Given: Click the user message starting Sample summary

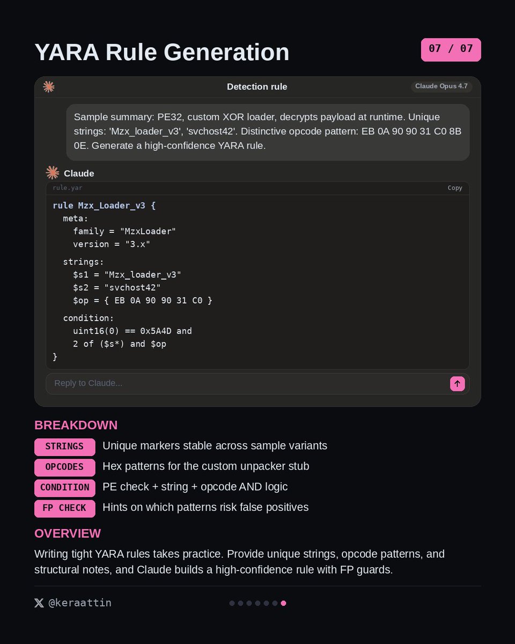Looking at the screenshot, I should 268,131.
